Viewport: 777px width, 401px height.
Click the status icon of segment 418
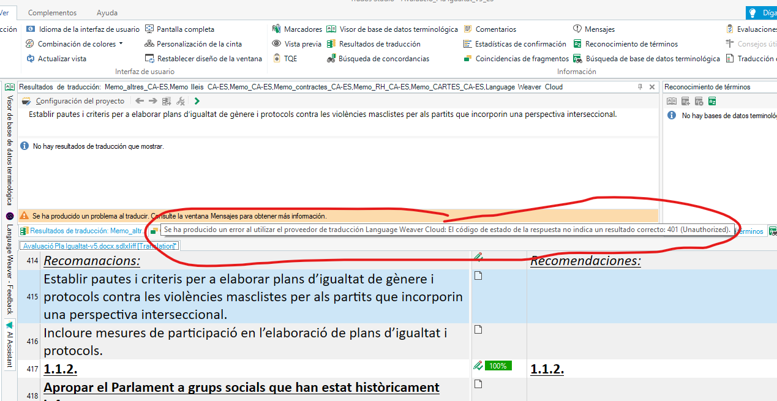(479, 384)
